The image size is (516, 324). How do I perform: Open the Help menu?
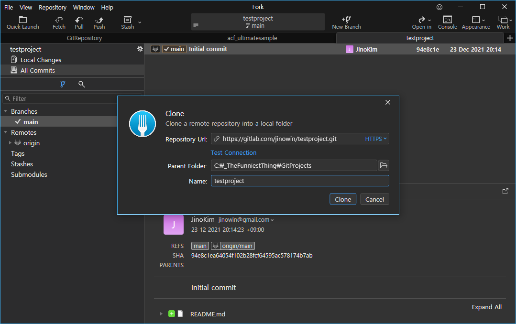coord(107,7)
